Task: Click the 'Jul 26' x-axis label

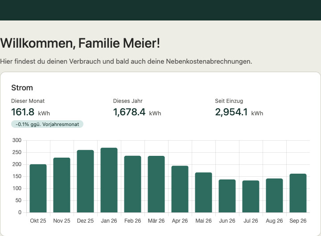Action: [x=251, y=221]
